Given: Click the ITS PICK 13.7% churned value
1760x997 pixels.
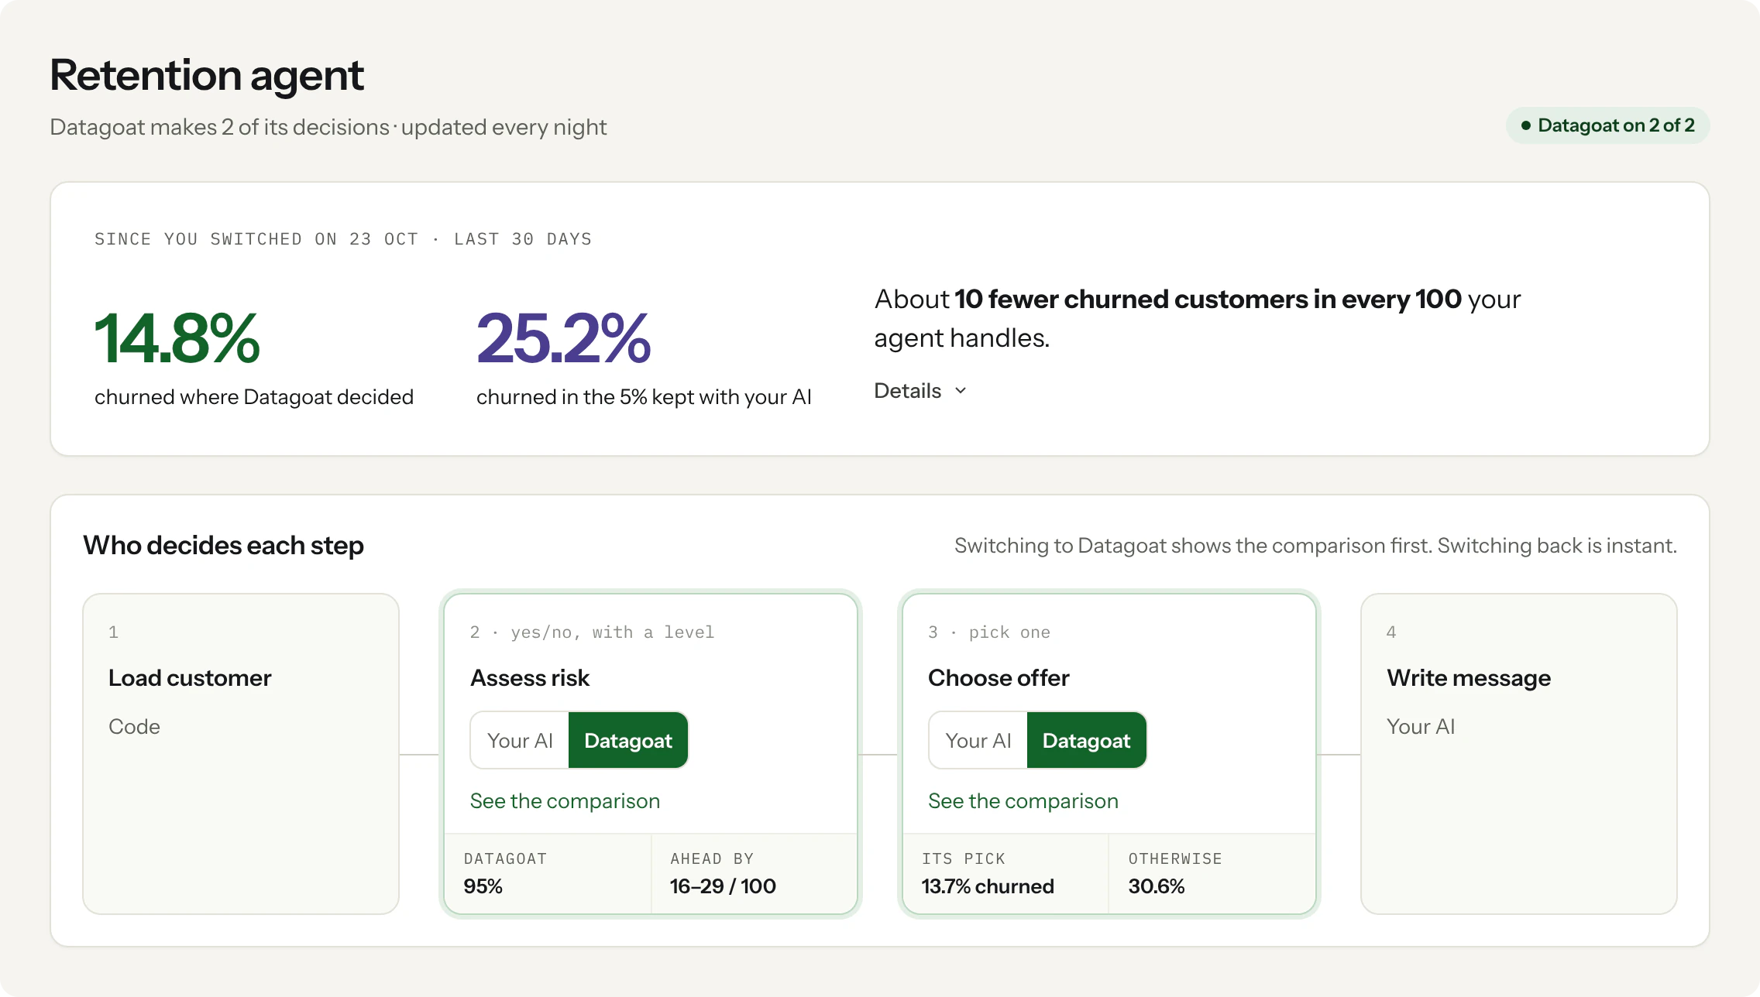Looking at the screenshot, I should tap(988, 886).
